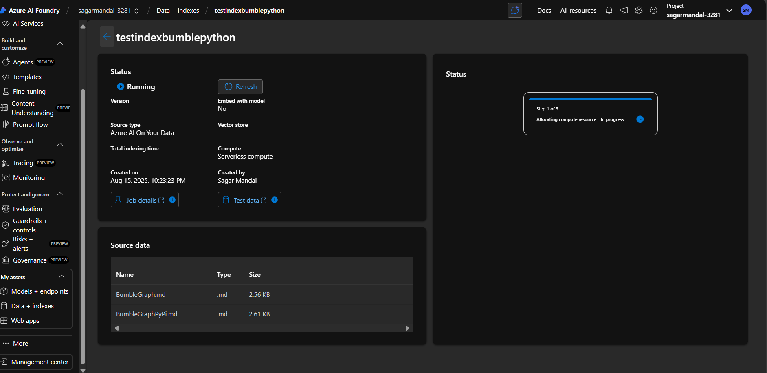
Task: Click the in-progress clock indicator
Action: pos(640,119)
